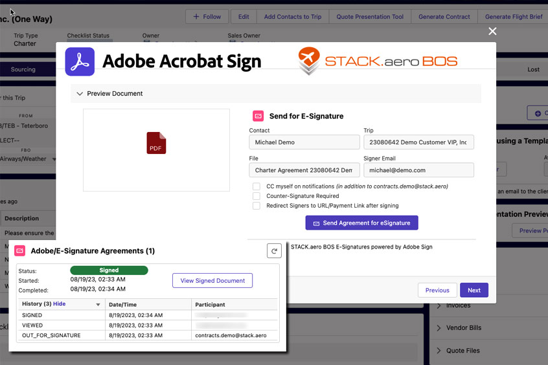Collapse the Preview Document section
548x365 pixels.
(x=80, y=94)
